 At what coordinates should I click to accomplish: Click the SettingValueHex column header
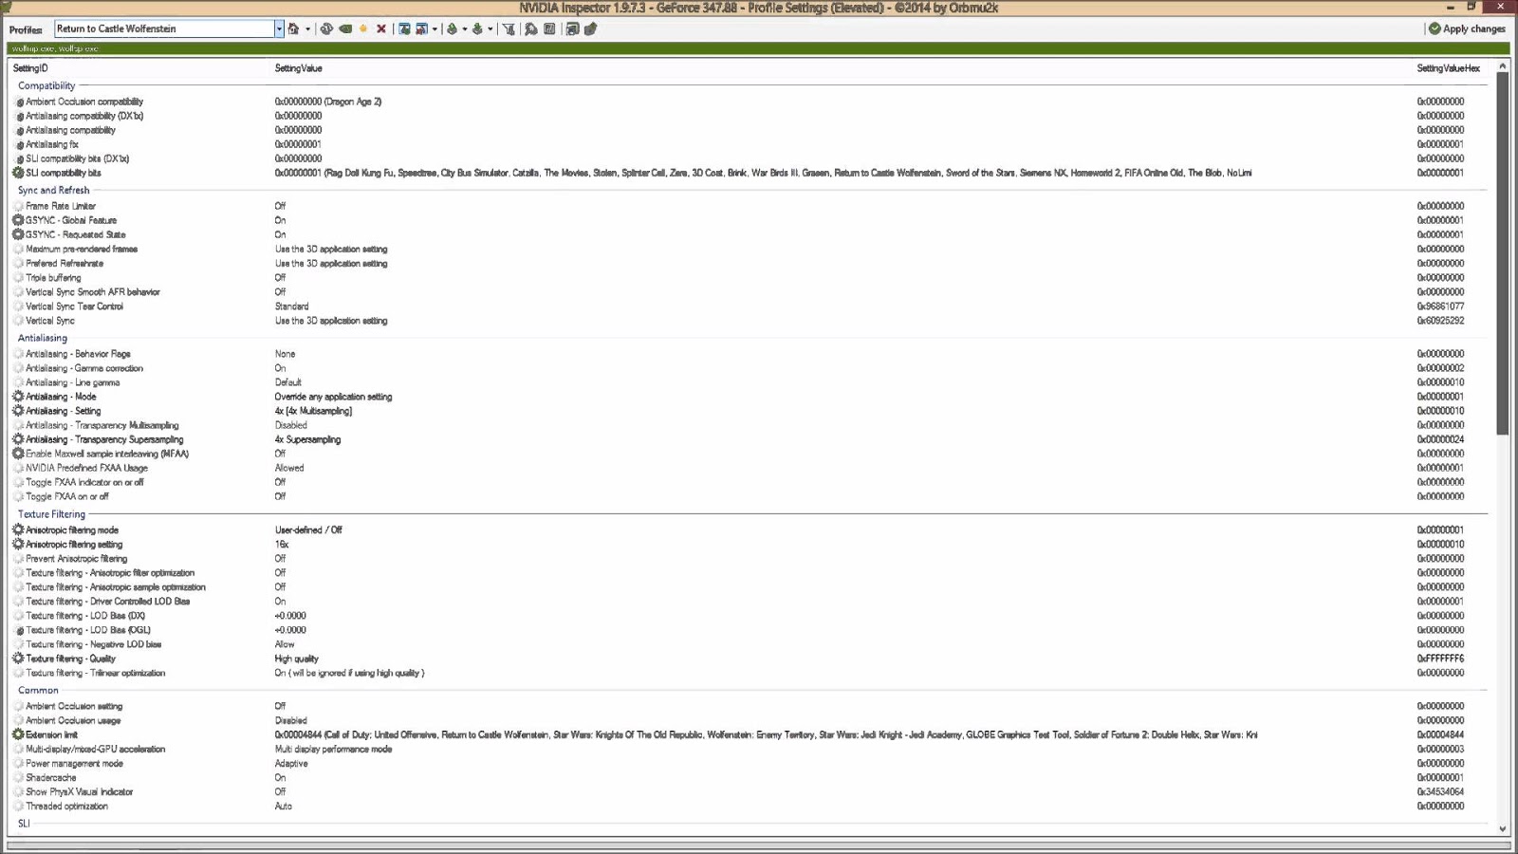(x=1448, y=68)
